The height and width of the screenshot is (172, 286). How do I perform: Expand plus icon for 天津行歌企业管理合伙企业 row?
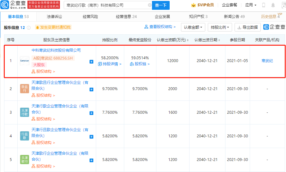tap(91, 113)
